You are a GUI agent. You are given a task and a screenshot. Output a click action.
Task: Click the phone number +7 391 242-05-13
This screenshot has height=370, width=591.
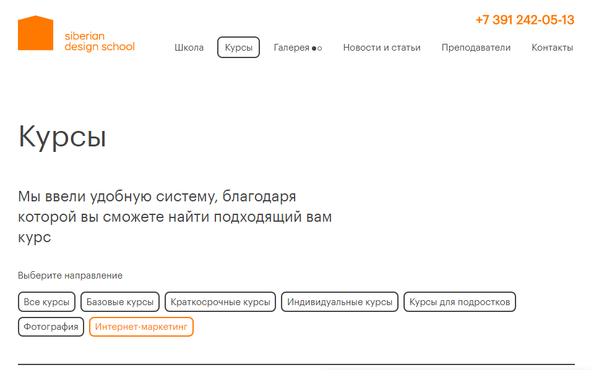coord(524,20)
